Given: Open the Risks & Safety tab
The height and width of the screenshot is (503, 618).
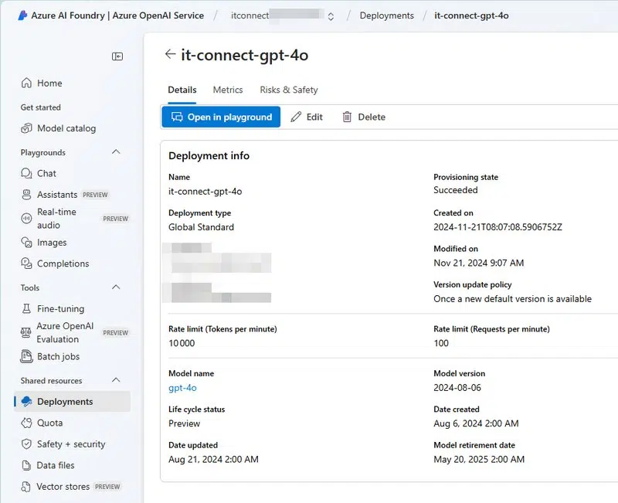Looking at the screenshot, I should [288, 90].
